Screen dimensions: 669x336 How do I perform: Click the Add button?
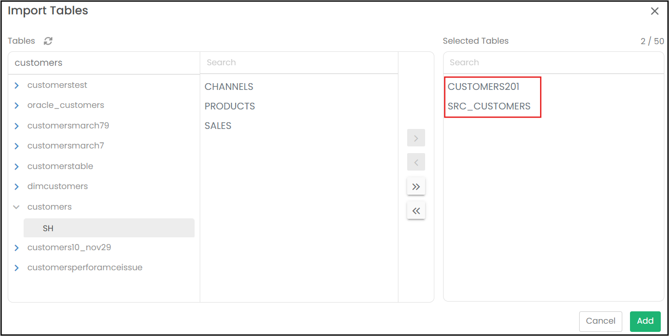tap(645, 321)
